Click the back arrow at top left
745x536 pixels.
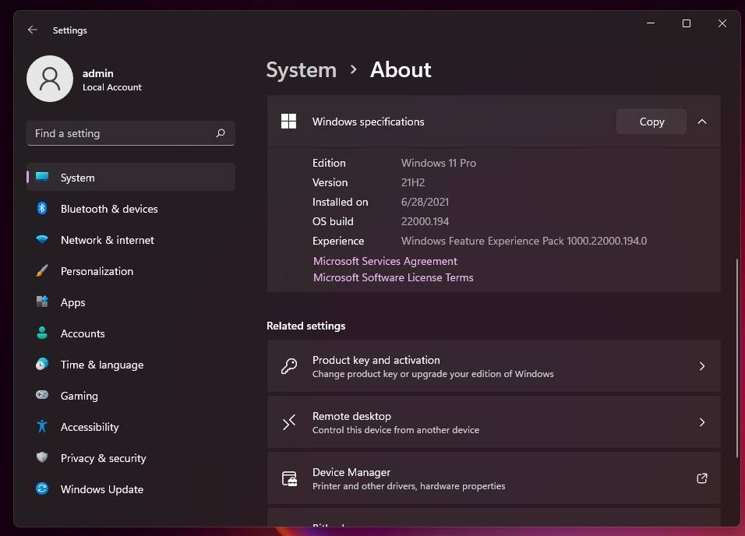click(x=32, y=30)
